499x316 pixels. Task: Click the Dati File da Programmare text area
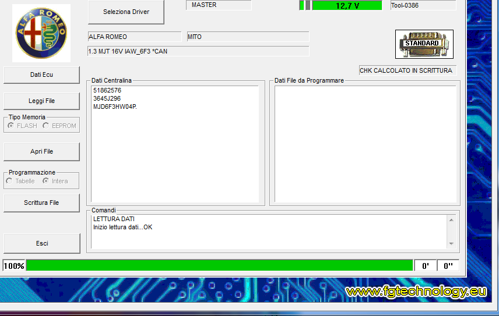(366, 144)
